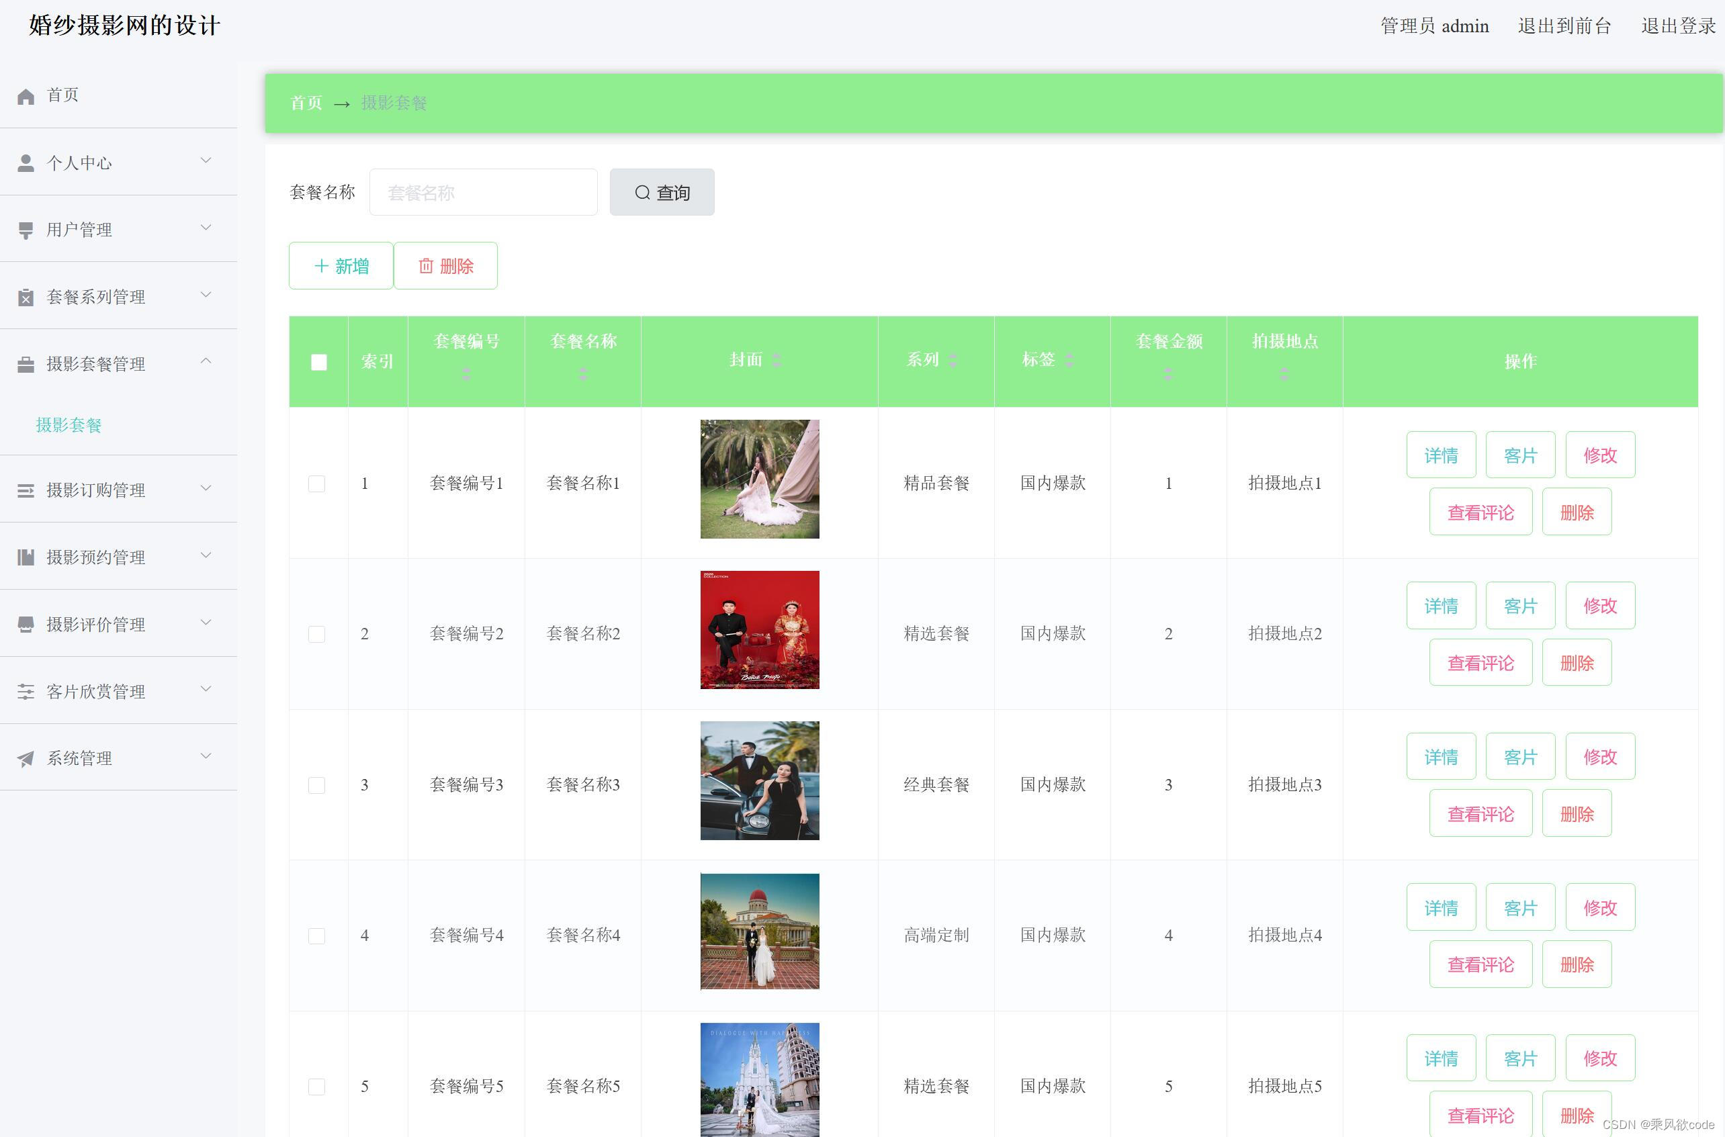Check the checkbox for row 3
This screenshot has height=1137, width=1725.
tap(317, 785)
